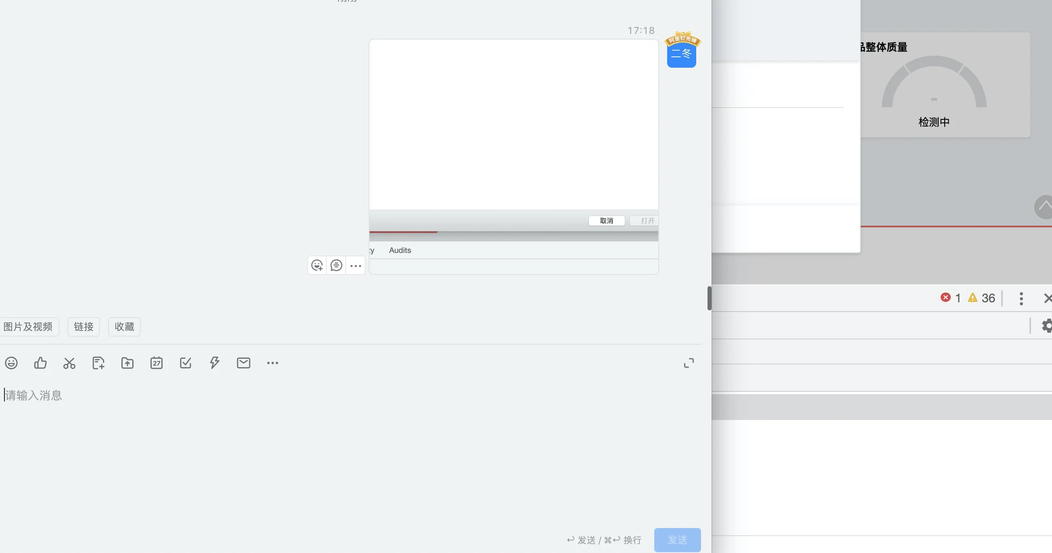This screenshot has width=1052, height=553.
Task: Open the calendar schedule icon
Action: tap(157, 363)
